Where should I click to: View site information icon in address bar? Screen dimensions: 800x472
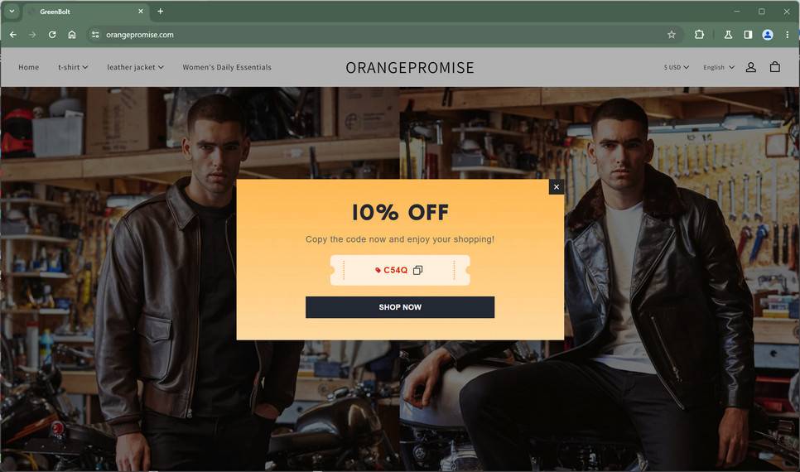(95, 35)
